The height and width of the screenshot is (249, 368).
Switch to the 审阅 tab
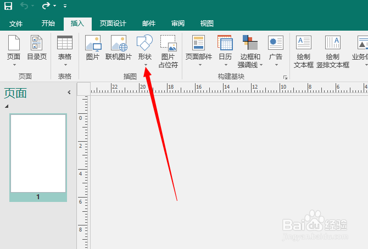coord(178,24)
